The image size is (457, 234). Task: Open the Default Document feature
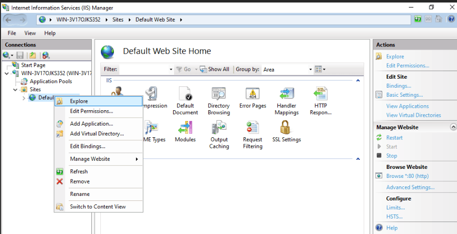185,101
